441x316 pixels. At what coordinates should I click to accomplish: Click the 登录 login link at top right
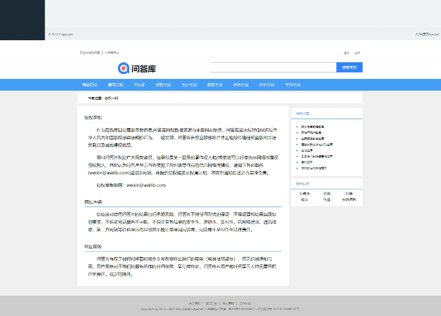[347, 53]
